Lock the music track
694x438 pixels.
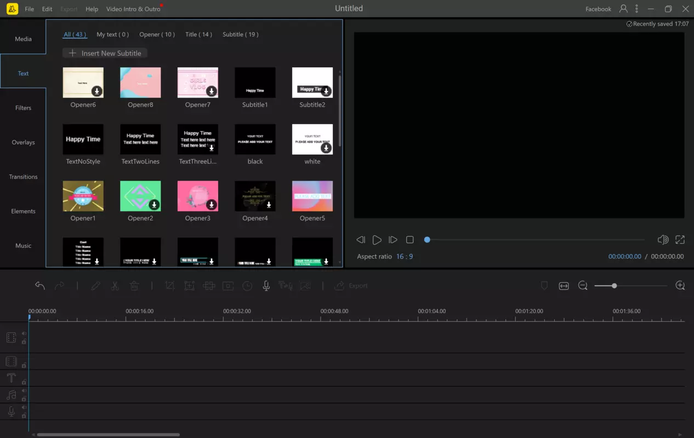[x=24, y=399]
